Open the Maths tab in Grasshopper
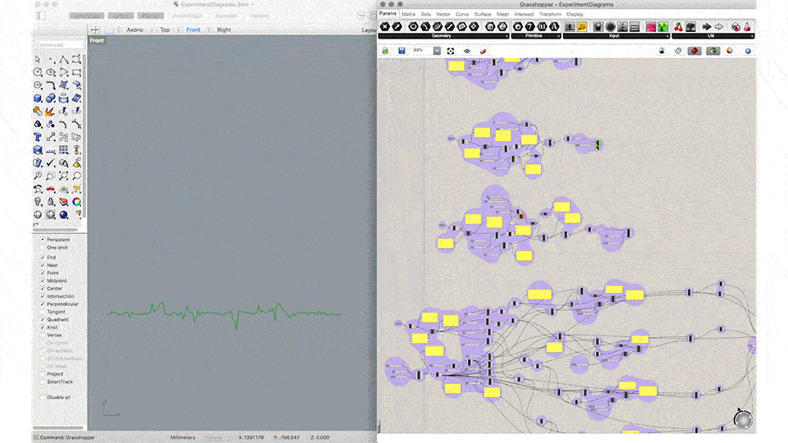The height and width of the screenshot is (443, 788). click(x=409, y=14)
